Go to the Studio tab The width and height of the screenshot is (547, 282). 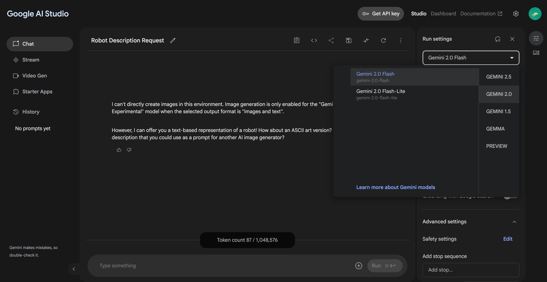(418, 14)
